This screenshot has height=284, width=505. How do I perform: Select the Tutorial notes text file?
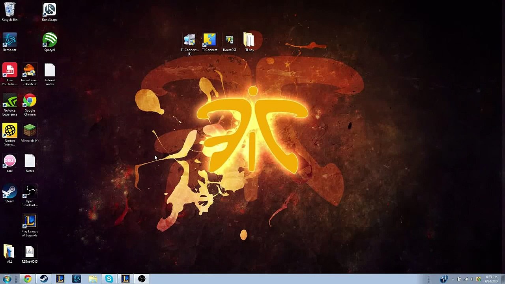pyautogui.click(x=50, y=75)
